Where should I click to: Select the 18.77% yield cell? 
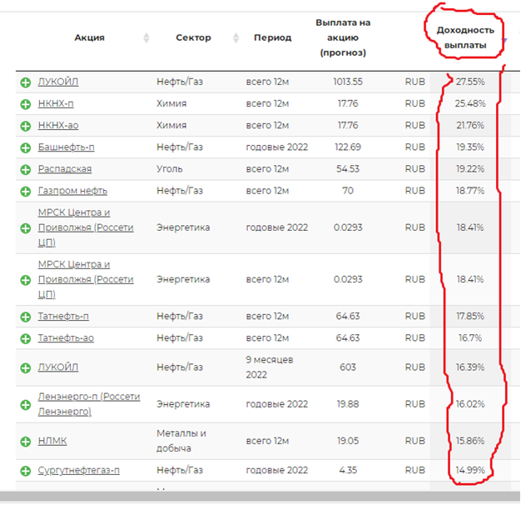470,191
